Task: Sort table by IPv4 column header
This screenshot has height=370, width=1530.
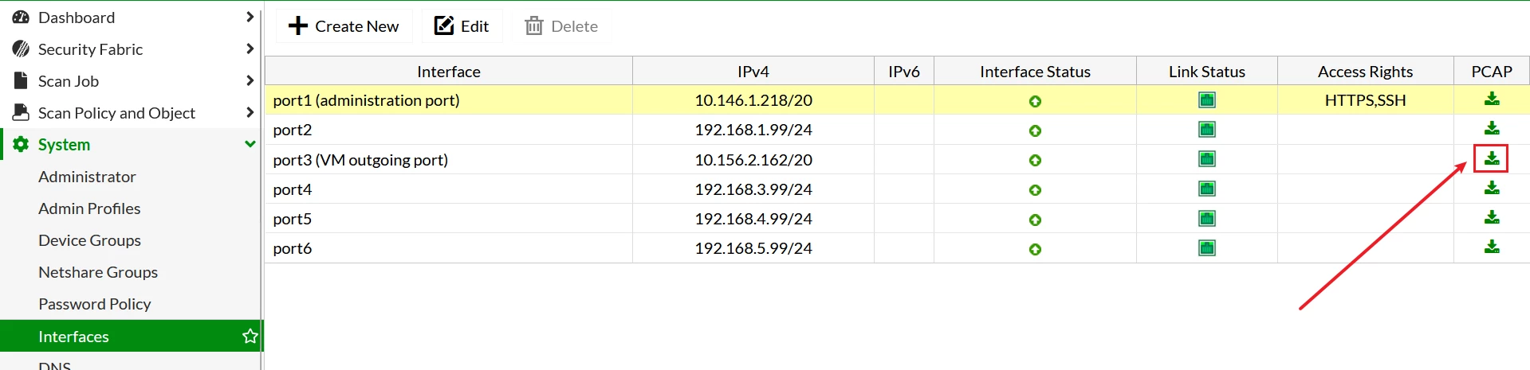Action: pos(753,72)
